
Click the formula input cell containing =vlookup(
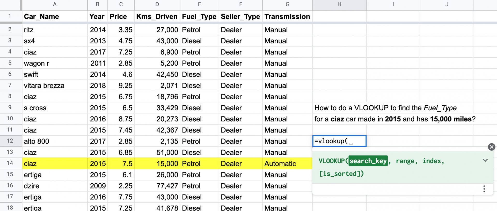click(339, 141)
